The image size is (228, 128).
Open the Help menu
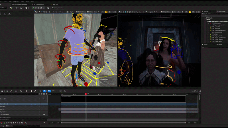32,2
